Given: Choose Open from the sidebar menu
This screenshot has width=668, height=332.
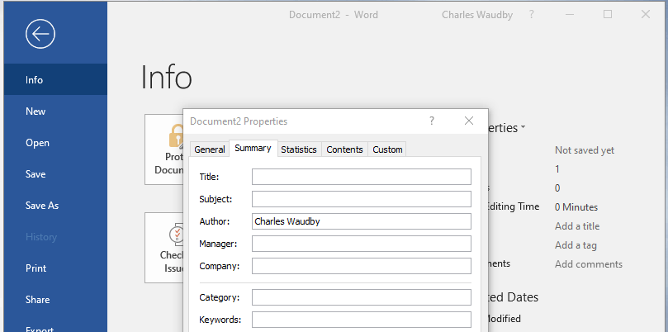Looking at the screenshot, I should click(x=56, y=143).
